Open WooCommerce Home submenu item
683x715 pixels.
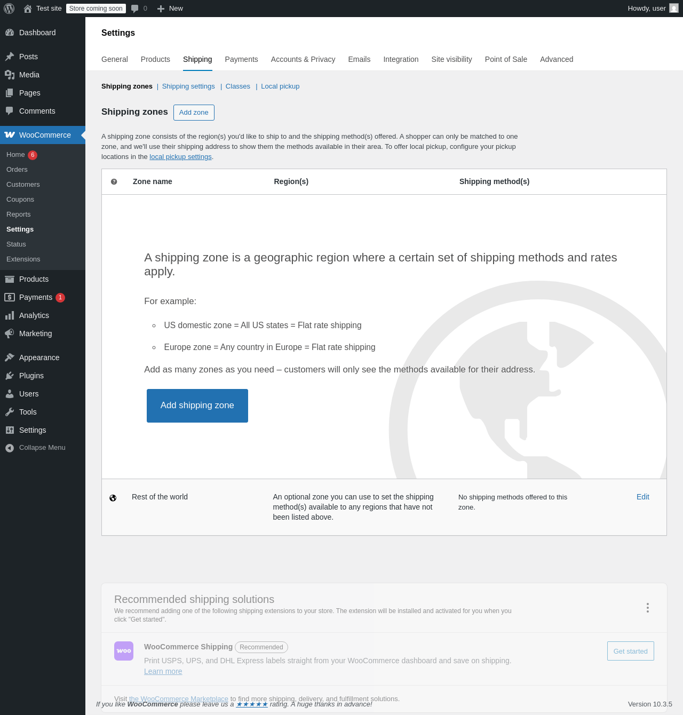[x=15, y=155]
